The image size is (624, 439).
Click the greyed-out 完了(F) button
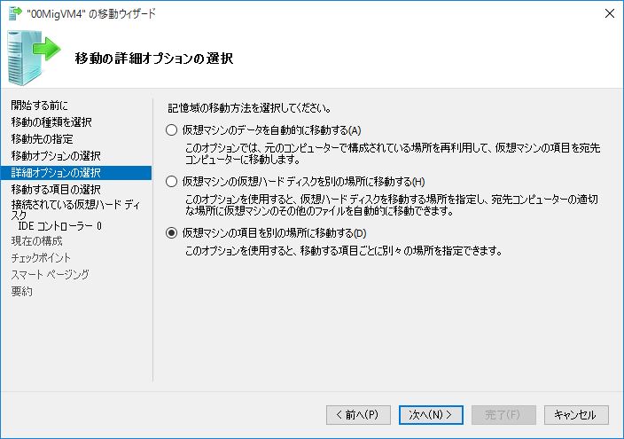(503, 415)
